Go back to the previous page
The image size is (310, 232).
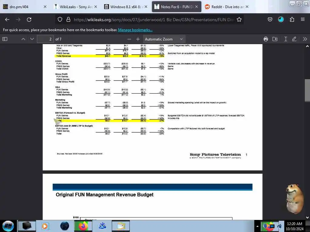pyautogui.click(x=7, y=20)
